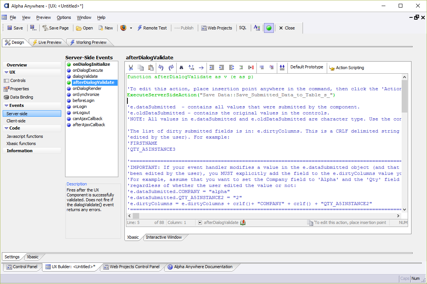
Task: Open the function list dropdown in status bar
Action: click(200, 222)
